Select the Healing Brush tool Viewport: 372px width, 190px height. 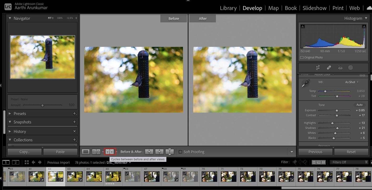329,68
